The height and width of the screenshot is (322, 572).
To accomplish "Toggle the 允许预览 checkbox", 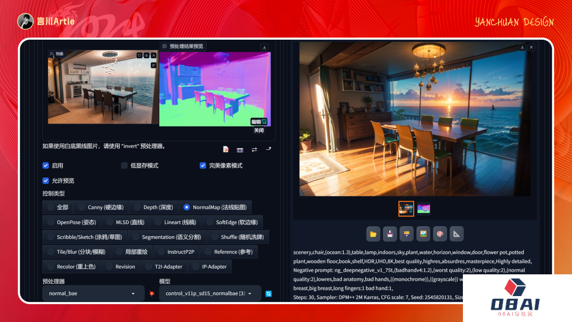I will tap(46, 181).
